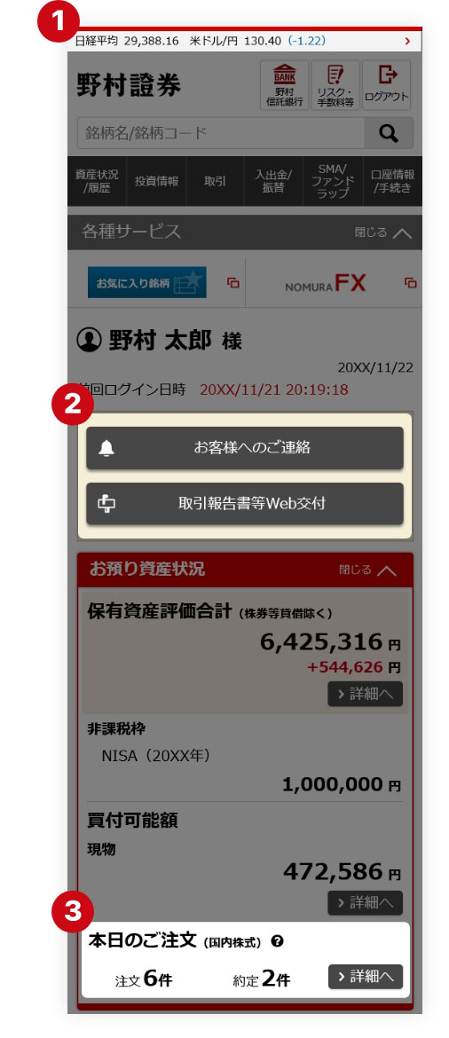The image size is (449, 1038).
Task: Open お気に入り銘柄 favorites banner
Action: 147,283
